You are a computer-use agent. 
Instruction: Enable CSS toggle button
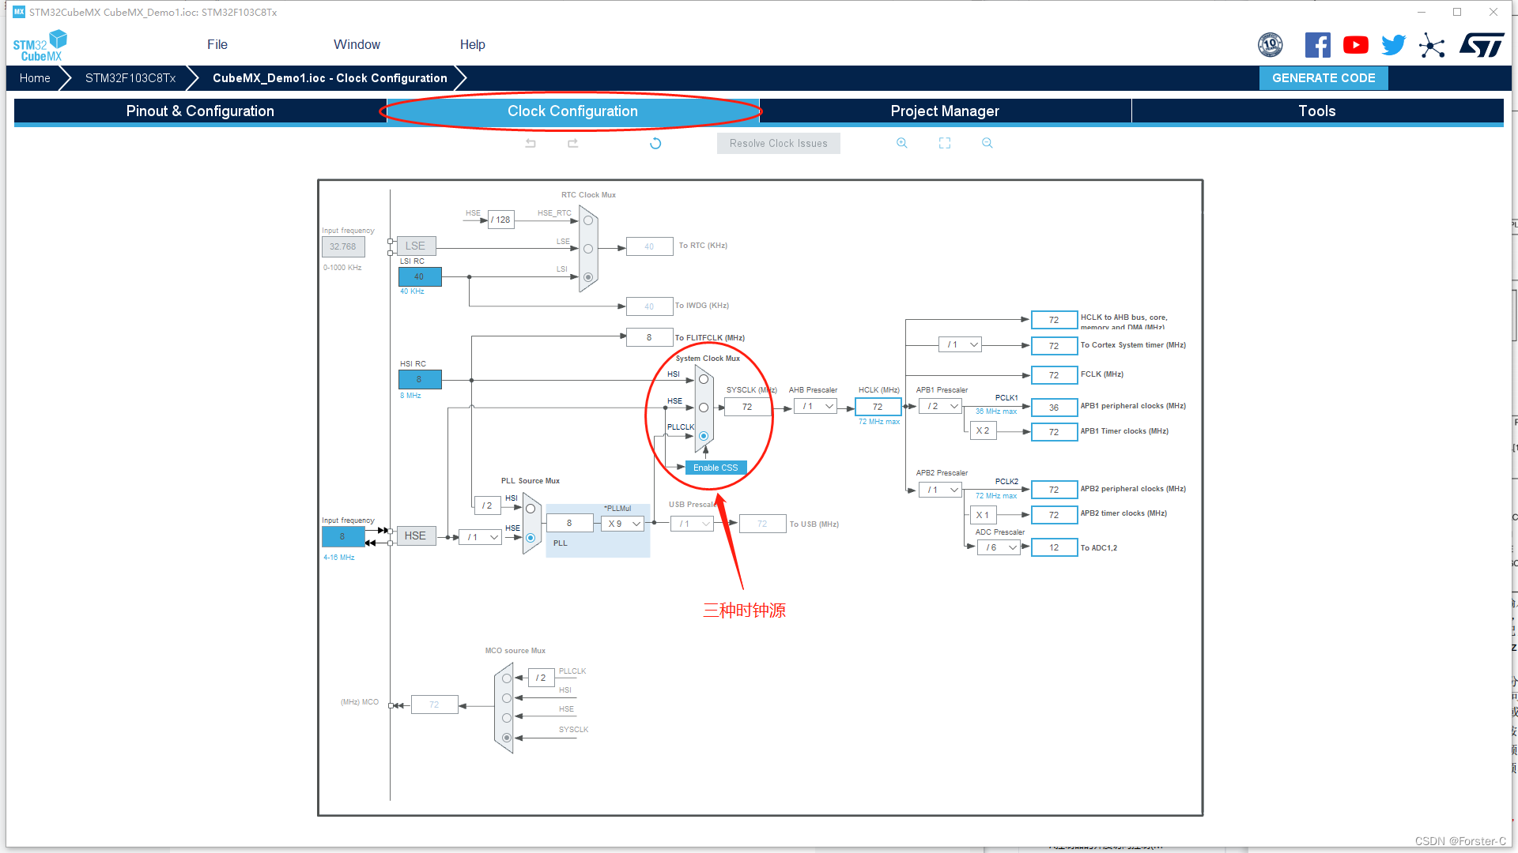(x=714, y=468)
